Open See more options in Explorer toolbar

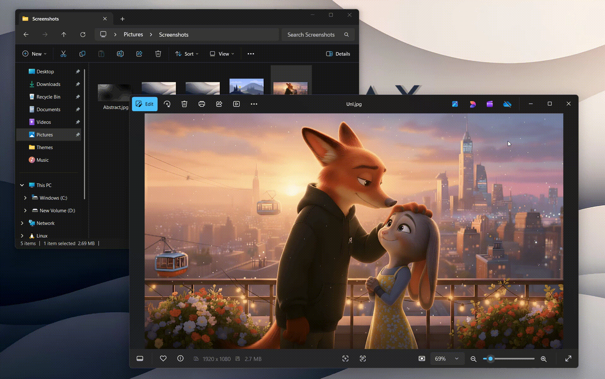point(251,54)
